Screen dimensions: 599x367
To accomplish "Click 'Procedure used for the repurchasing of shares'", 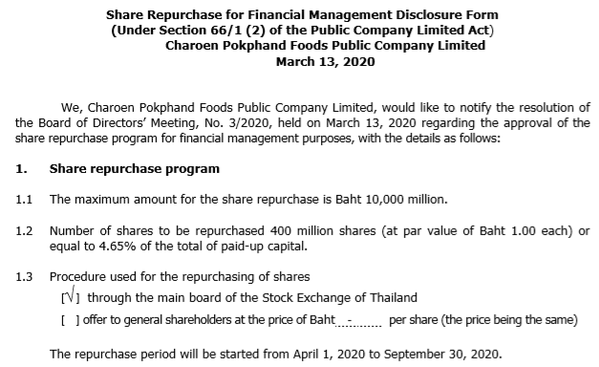I will tap(180, 277).
